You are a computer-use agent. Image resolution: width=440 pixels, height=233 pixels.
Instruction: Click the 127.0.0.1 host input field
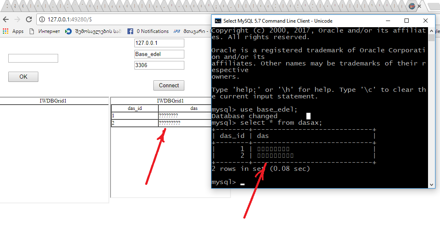click(x=159, y=43)
